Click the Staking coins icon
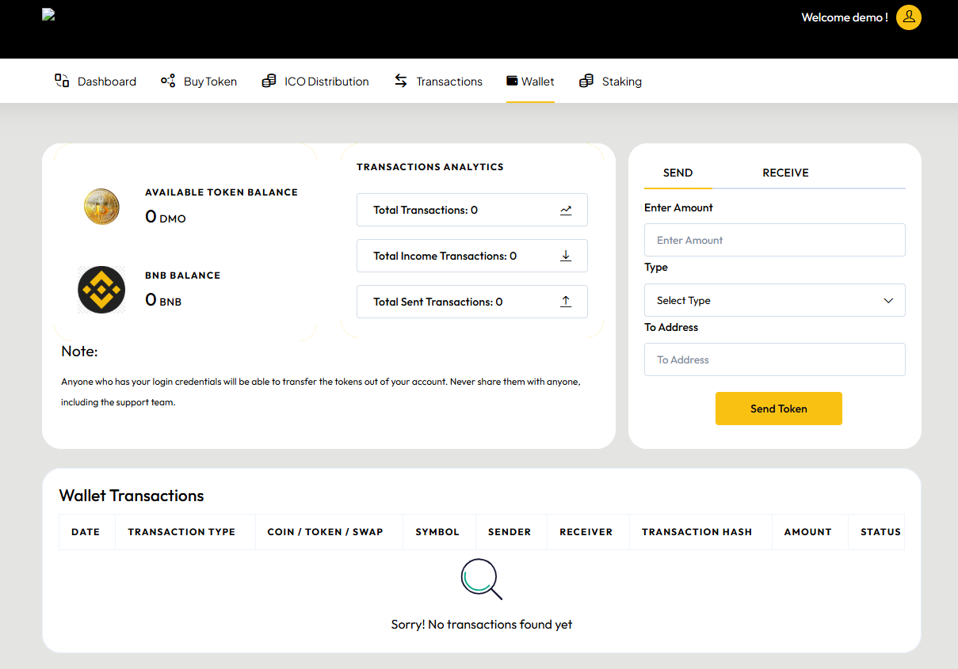 (586, 81)
